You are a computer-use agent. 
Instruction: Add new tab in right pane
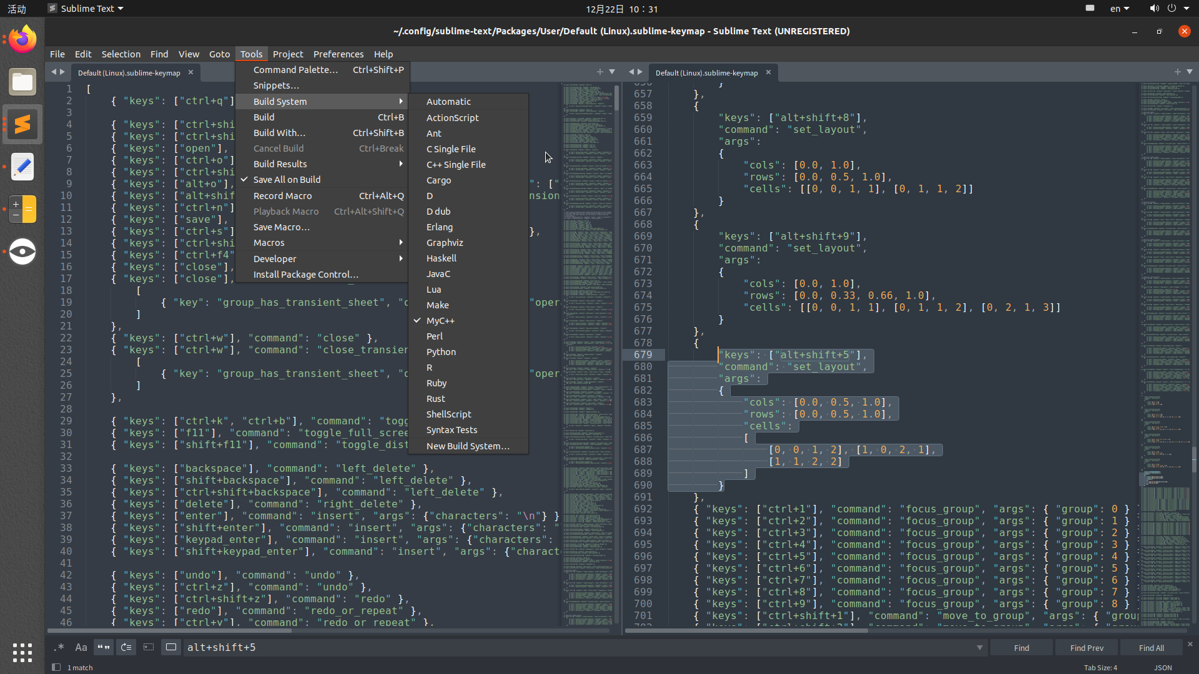pos(1177,72)
